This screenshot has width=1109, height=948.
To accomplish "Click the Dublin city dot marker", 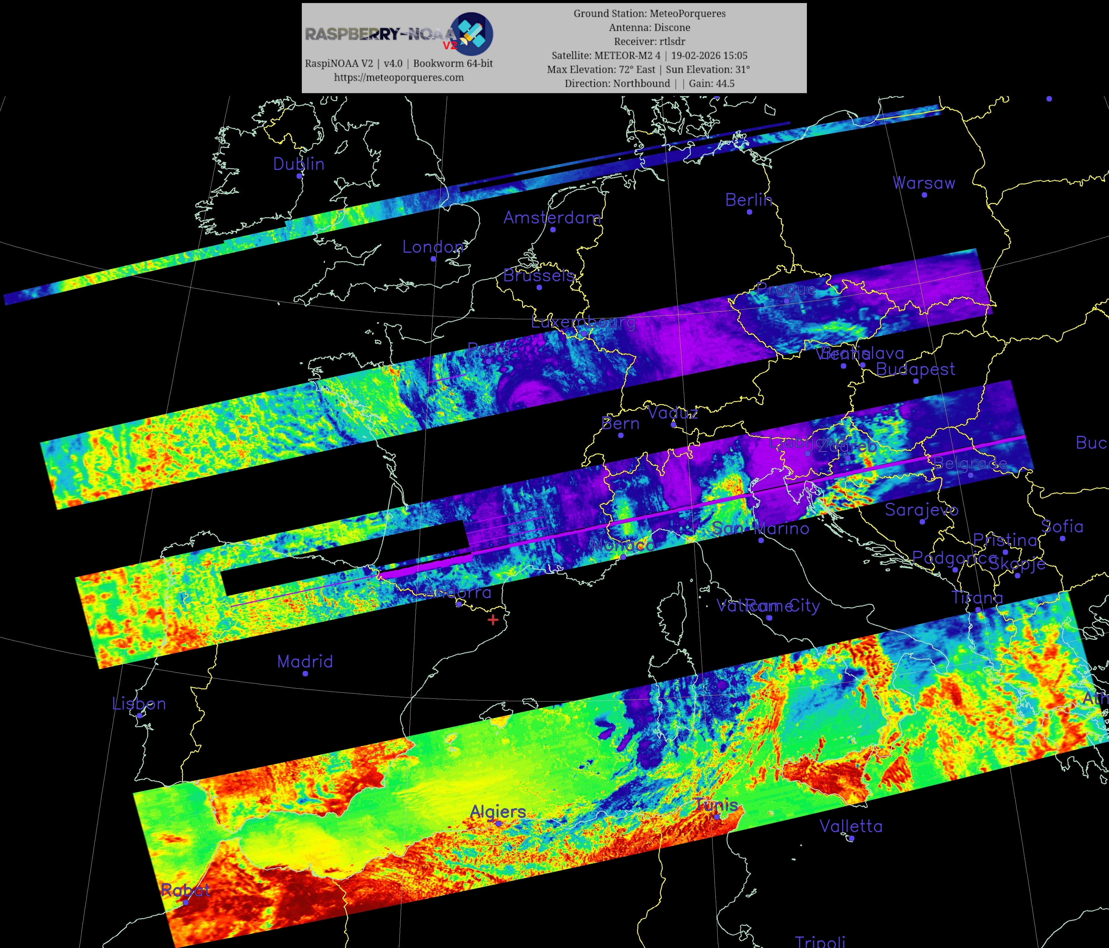I will point(299,176).
